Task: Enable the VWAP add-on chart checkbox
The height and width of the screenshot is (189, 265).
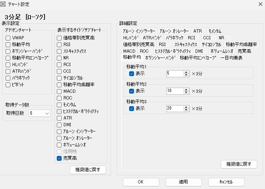Action: point(8,38)
